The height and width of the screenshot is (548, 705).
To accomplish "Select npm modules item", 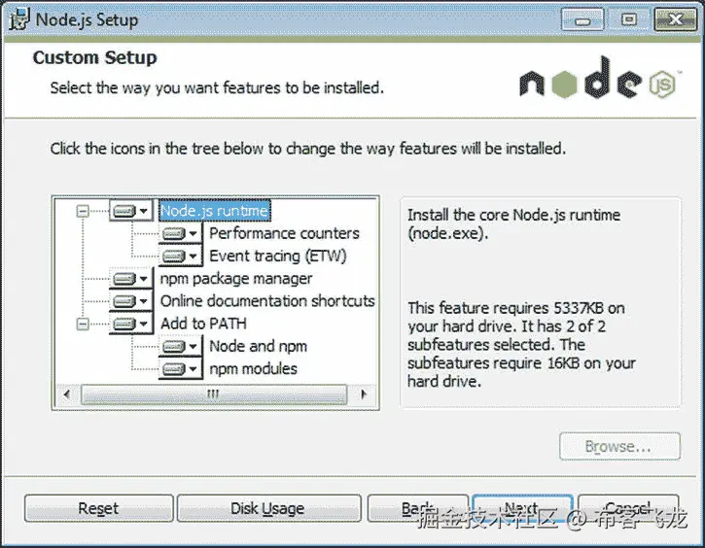I will [253, 369].
